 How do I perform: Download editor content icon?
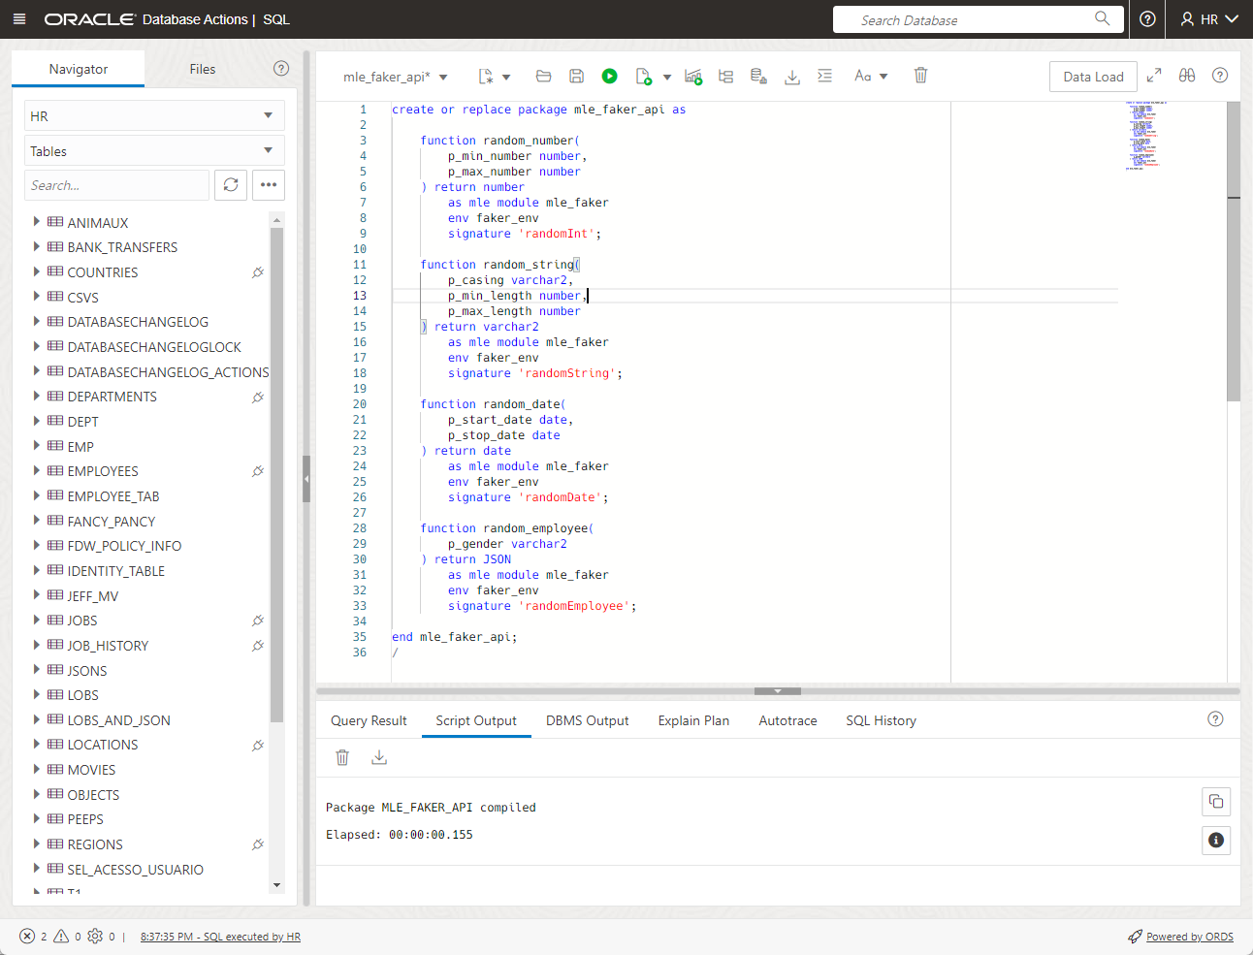(792, 77)
